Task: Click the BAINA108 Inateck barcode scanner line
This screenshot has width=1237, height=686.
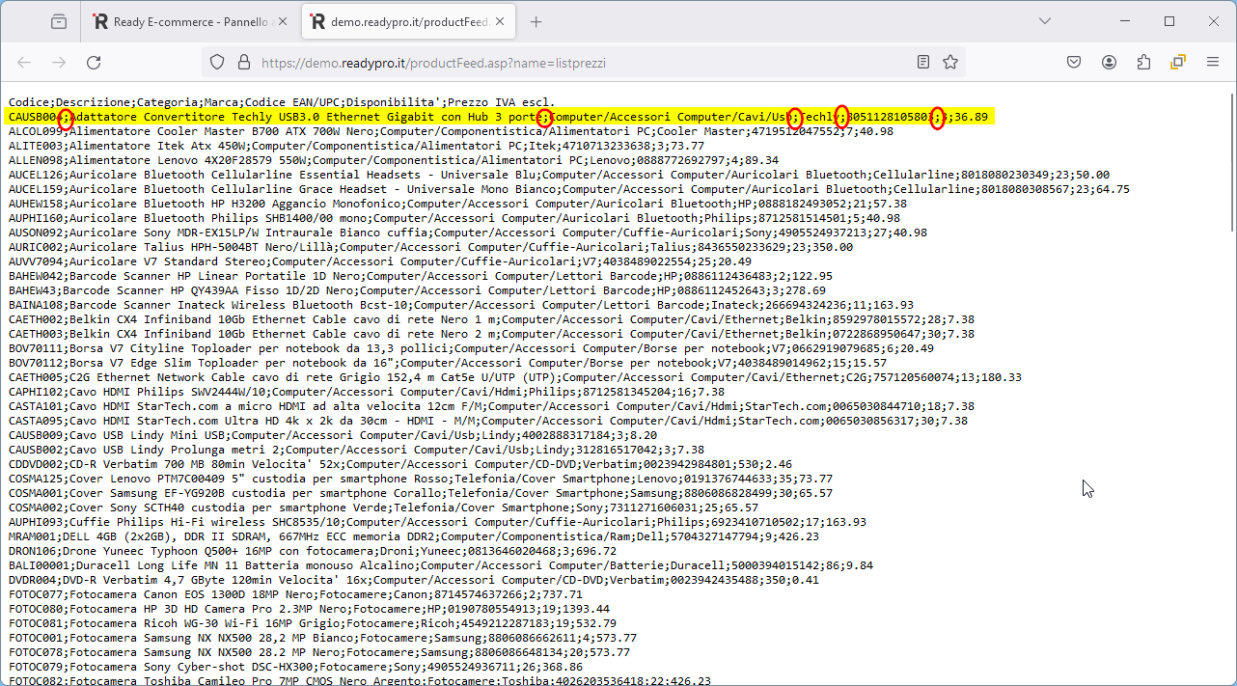Action: click(x=461, y=305)
